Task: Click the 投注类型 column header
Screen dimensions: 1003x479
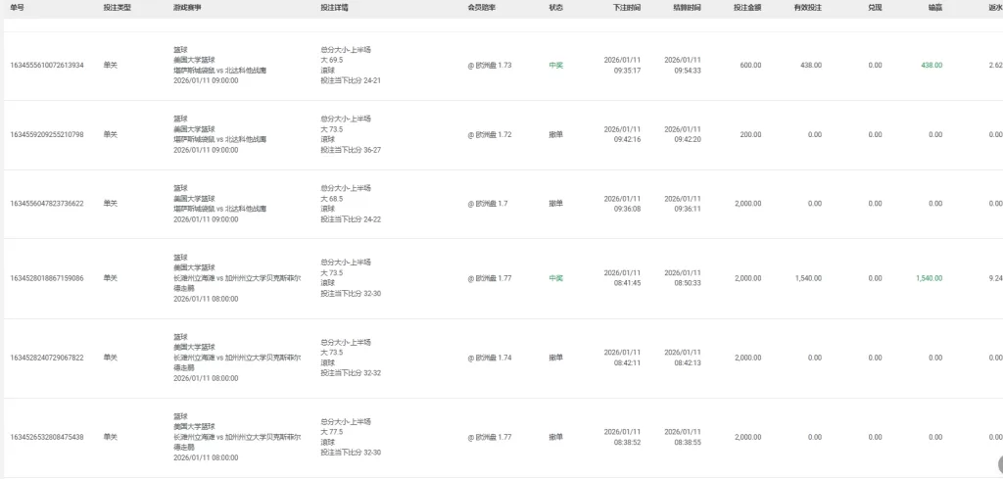Action: tap(117, 7)
